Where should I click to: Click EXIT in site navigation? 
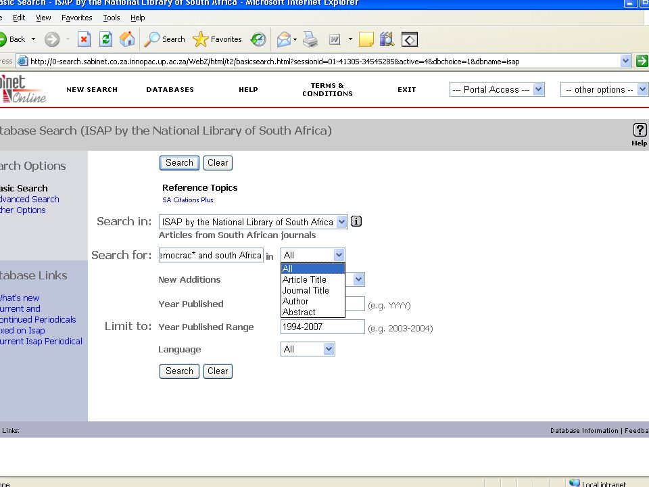[x=406, y=89]
